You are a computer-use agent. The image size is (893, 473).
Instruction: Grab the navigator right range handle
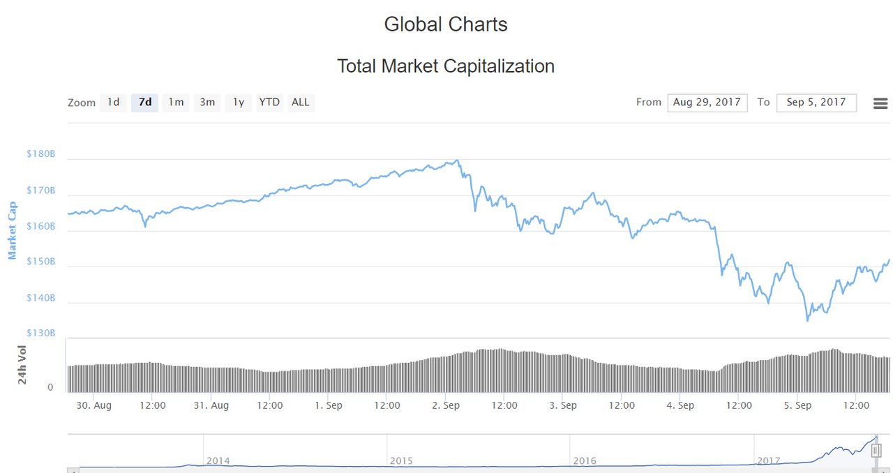click(x=876, y=451)
